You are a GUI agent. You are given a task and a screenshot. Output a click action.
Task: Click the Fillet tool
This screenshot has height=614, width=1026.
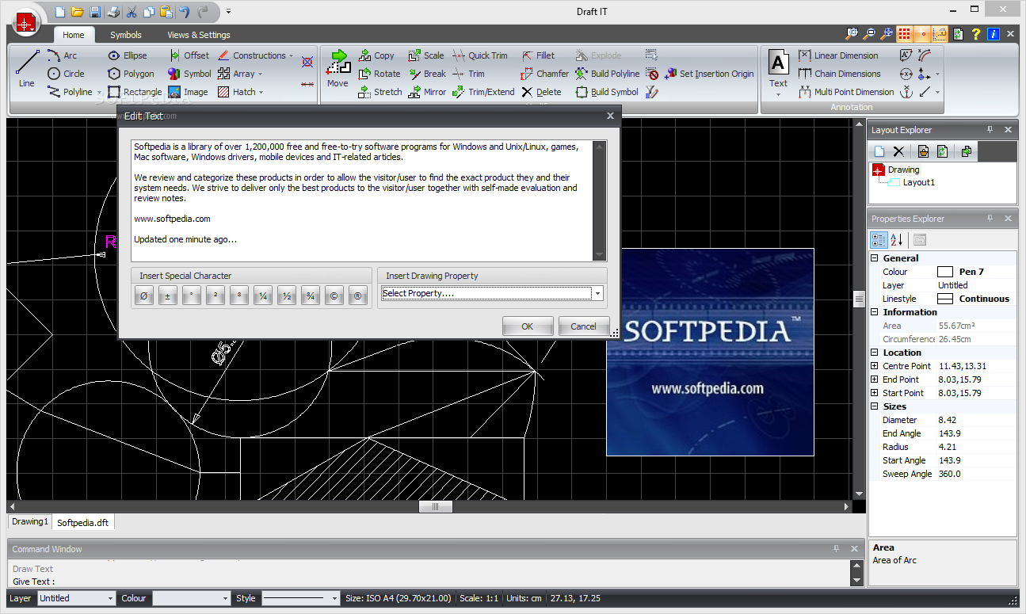point(537,55)
